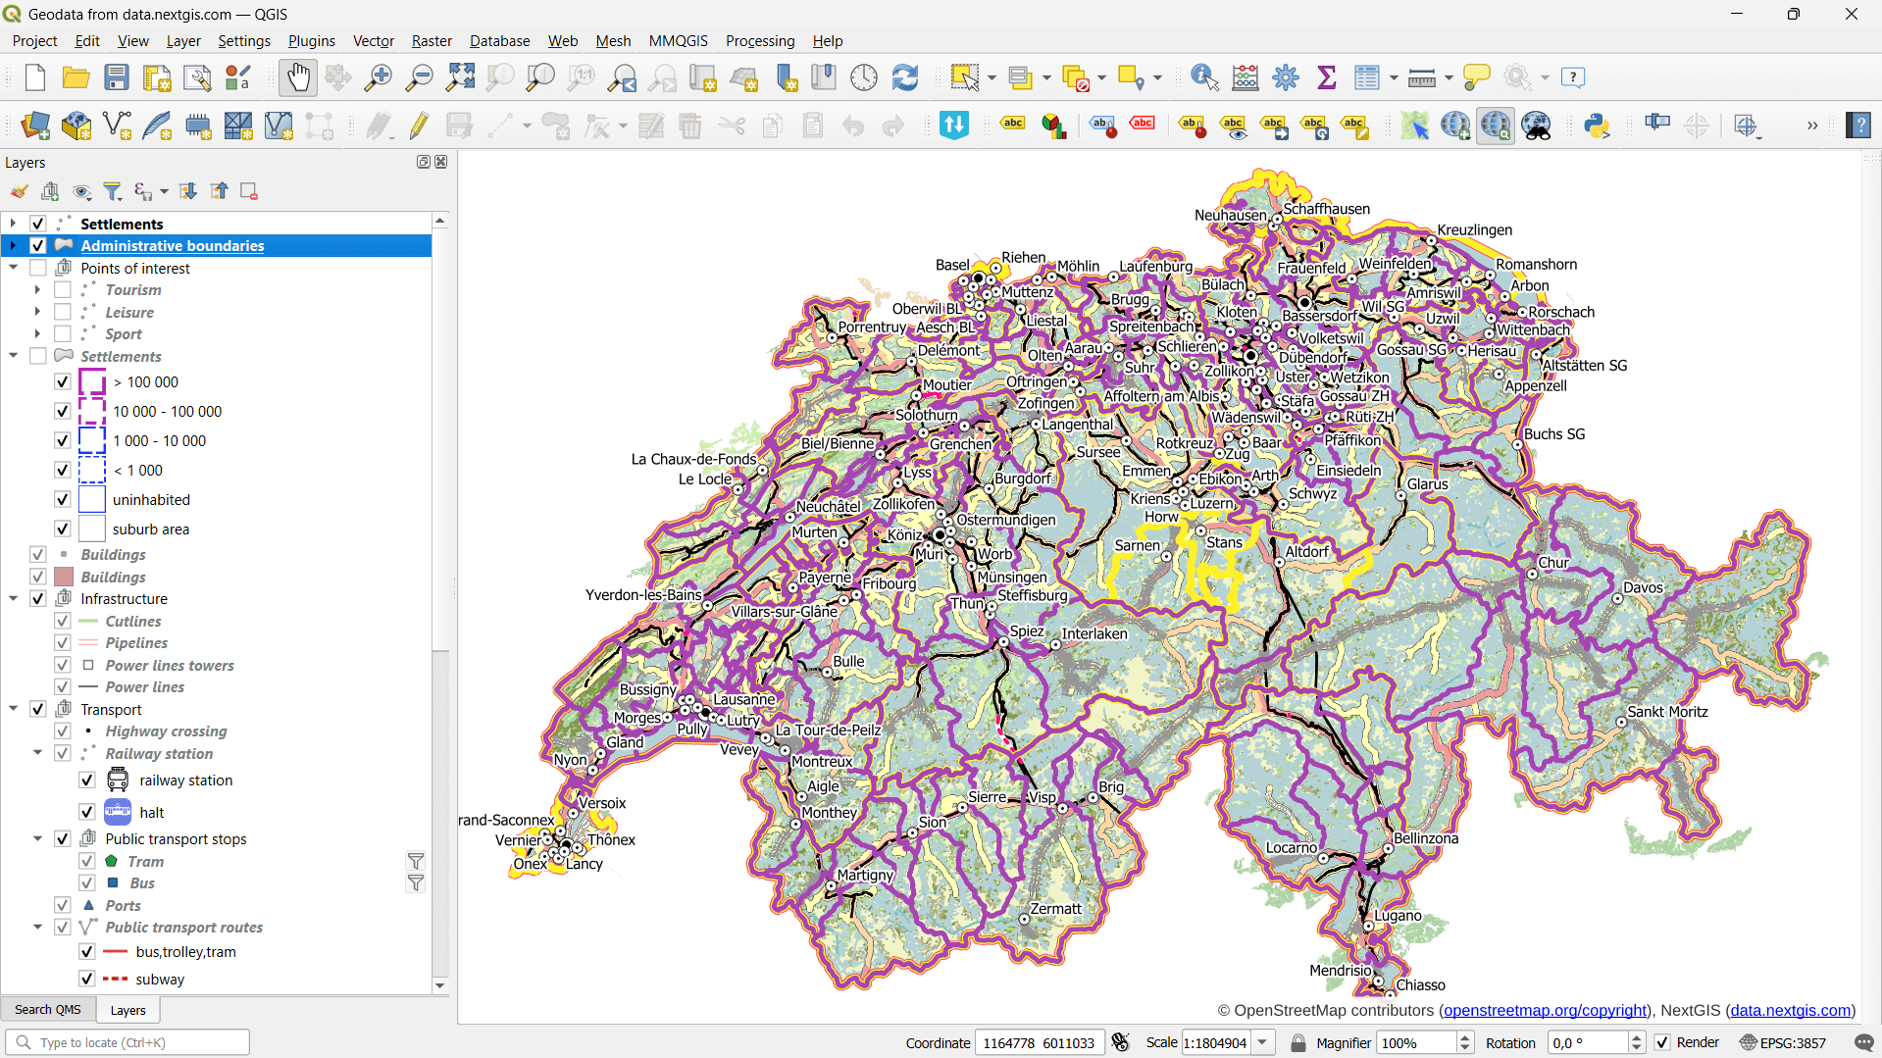Viewport: 1882px width, 1058px height.
Task: Open the Python Console
Action: pyautogui.click(x=1598, y=126)
